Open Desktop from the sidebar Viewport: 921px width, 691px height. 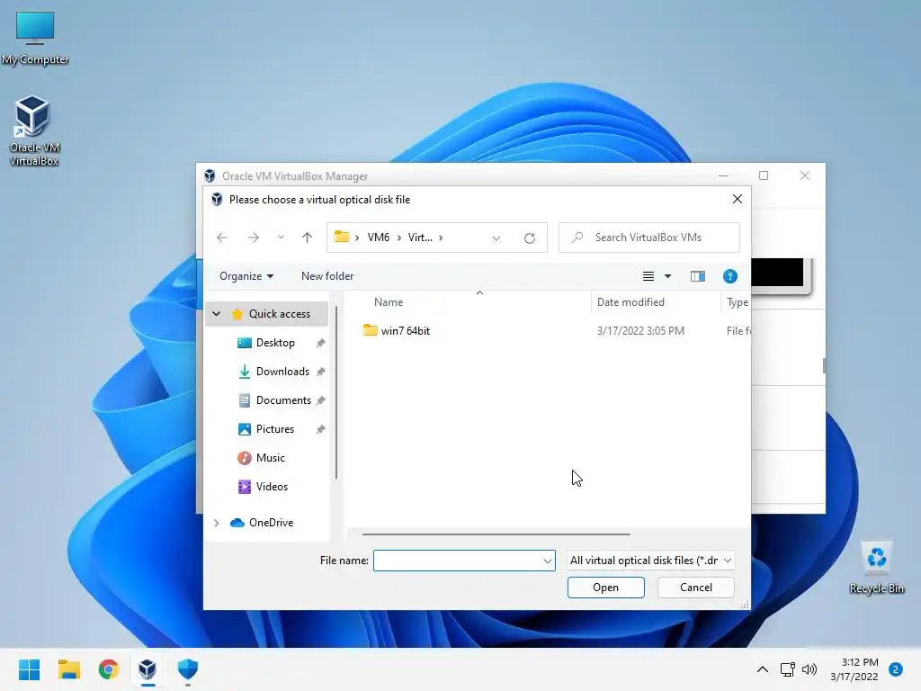tap(275, 343)
